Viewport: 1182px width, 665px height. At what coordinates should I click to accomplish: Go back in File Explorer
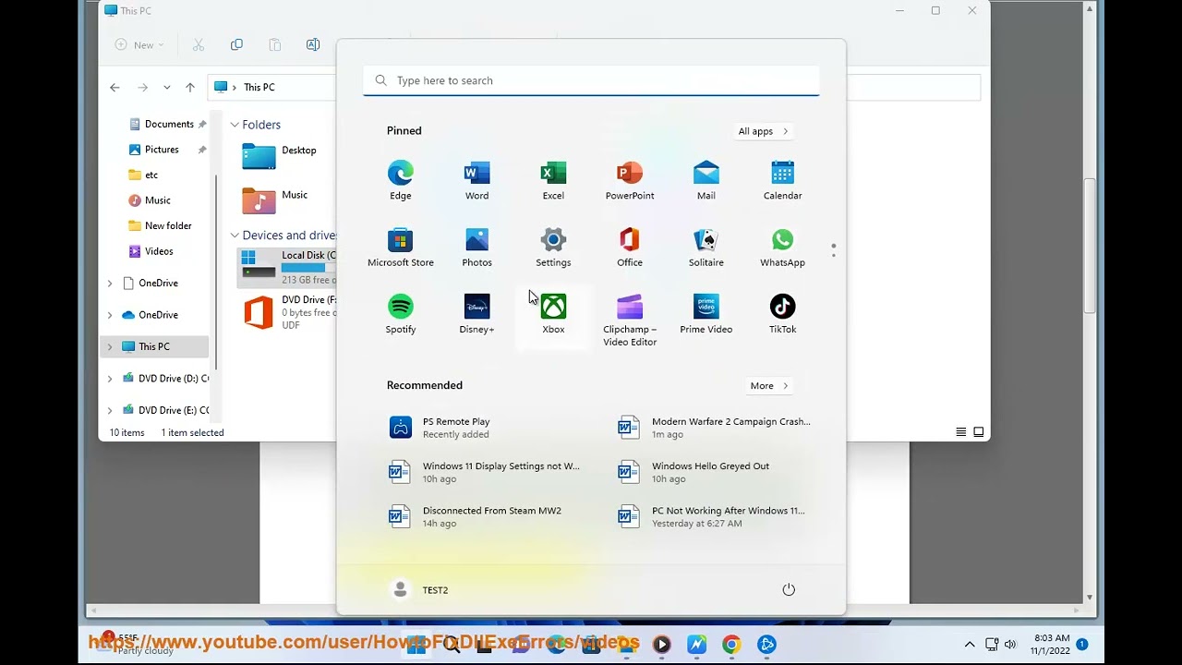(115, 87)
